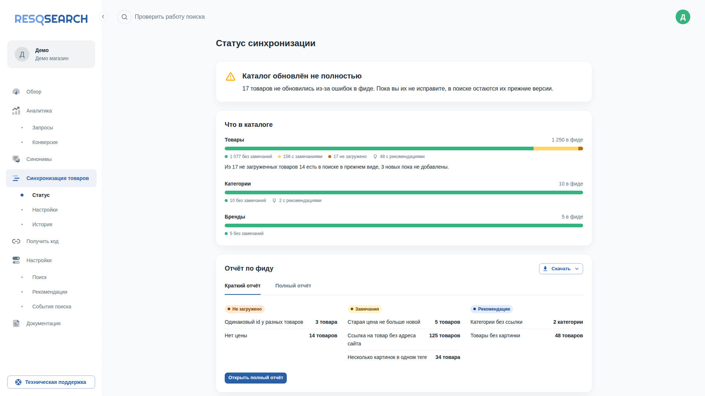The height and width of the screenshot is (396, 705).
Task: Open Рекомендации settings item
Action: (50, 292)
